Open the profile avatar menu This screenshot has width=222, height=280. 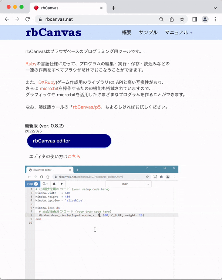pos(205,19)
